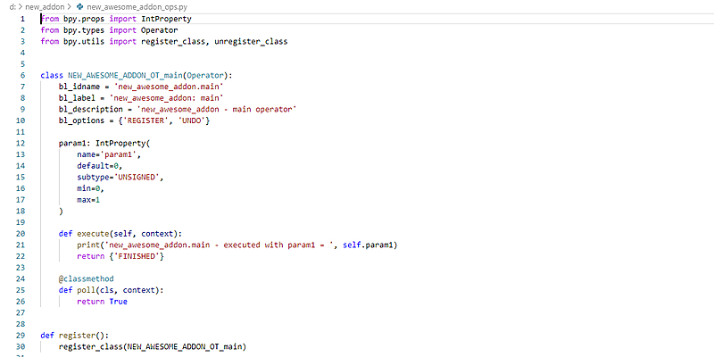The height and width of the screenshot is (357, 714).
Task: Click the poll method name
Action: [x=84, y=290]
